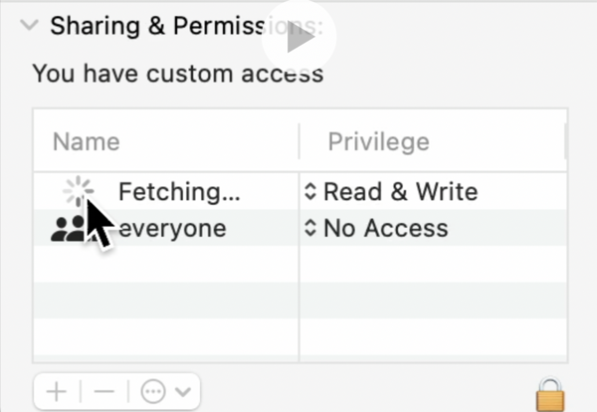The width and height of the screenshot is (597, 412).
Task: Click the spinning Fetching progress icon
Action: 78,191
